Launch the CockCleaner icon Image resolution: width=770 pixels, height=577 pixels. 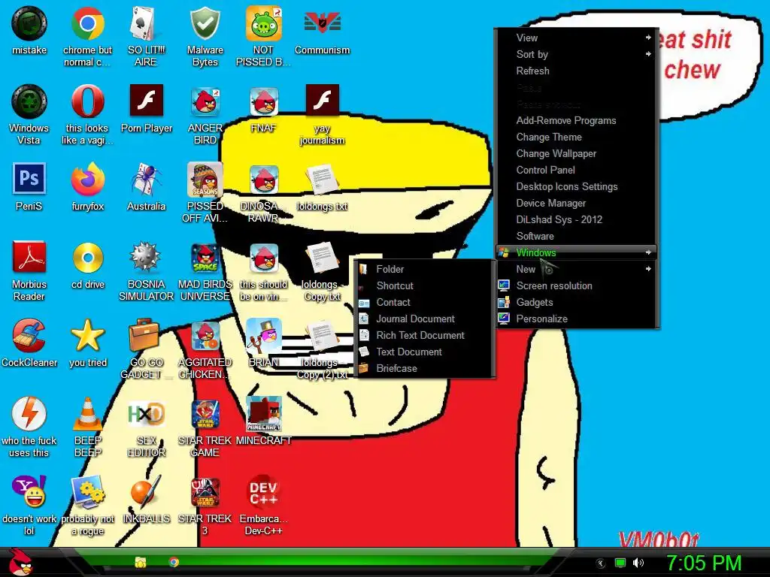pyautogui.click(x=29, y=336)
